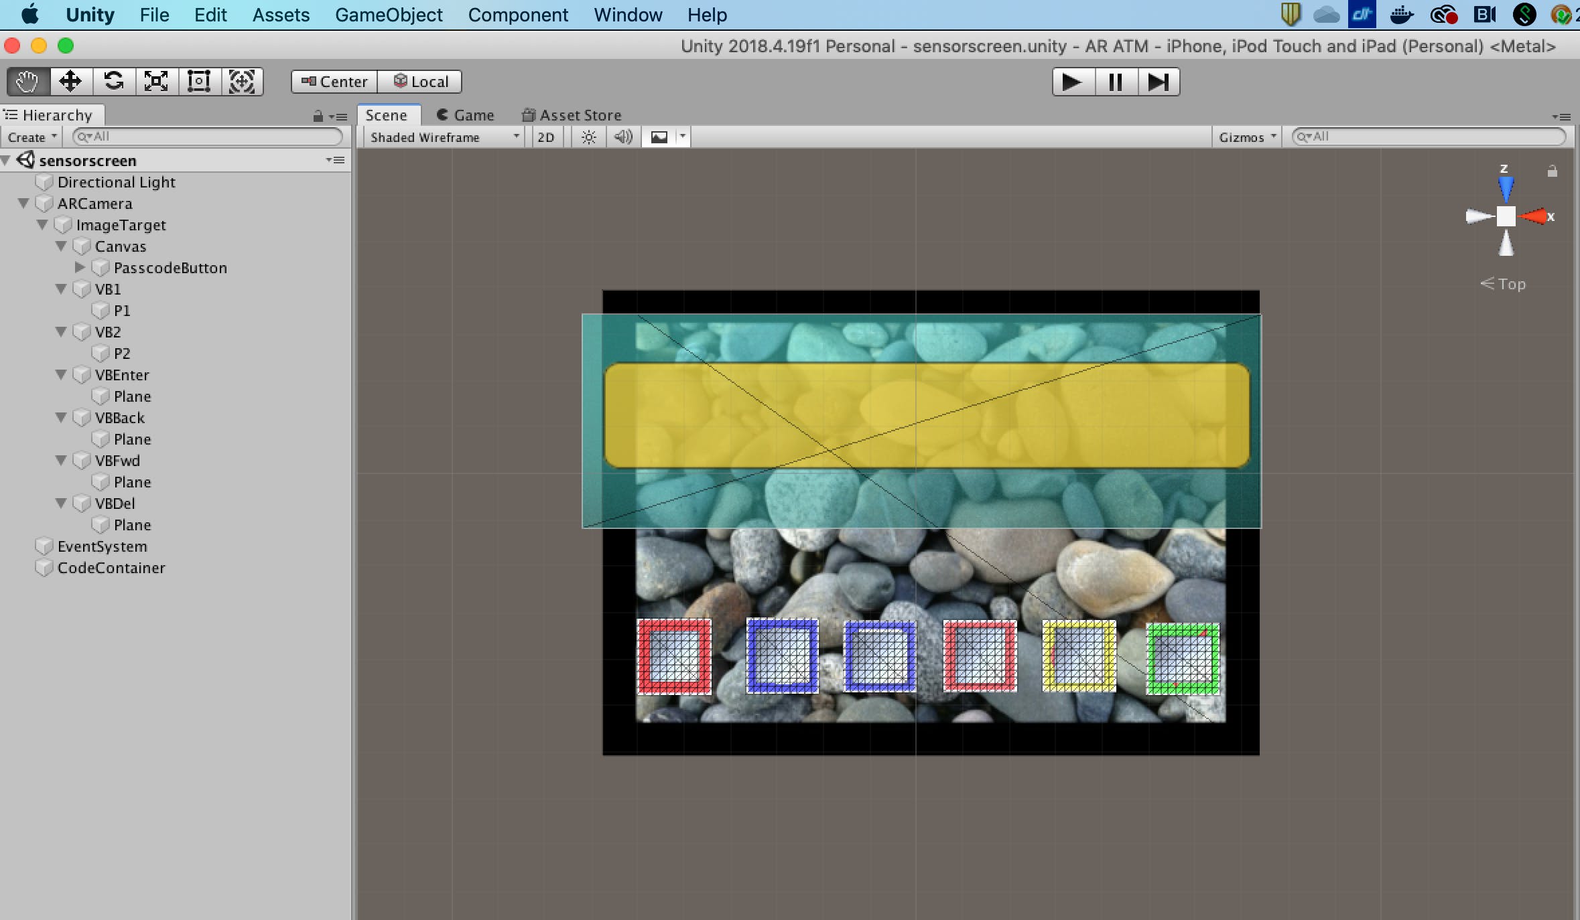Open the Gizmos dropdown
This screenshot has width=1580, height=920.
pyautogui.click(x=1247, y=137)
